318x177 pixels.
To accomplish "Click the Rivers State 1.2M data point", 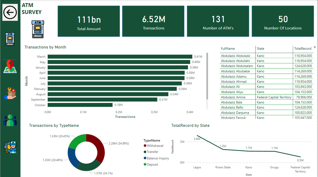I will pos(223,149).
